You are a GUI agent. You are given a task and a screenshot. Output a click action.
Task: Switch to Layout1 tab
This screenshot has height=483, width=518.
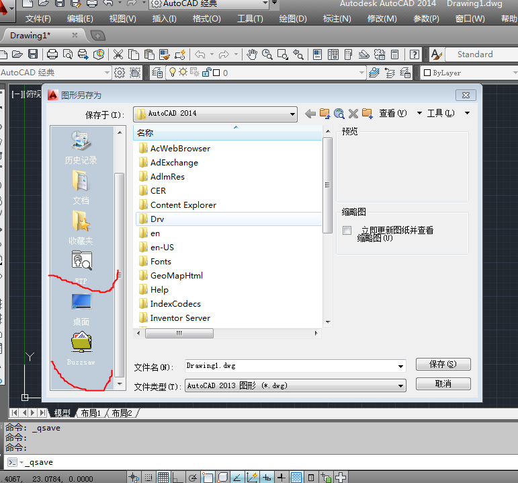(91, 413)
